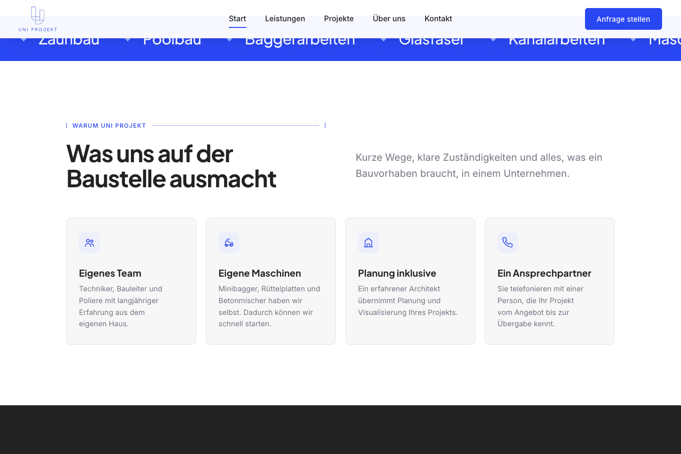
Task: Click the description starting Techniker, Bauleiter und
Action: tap(121, 306)
